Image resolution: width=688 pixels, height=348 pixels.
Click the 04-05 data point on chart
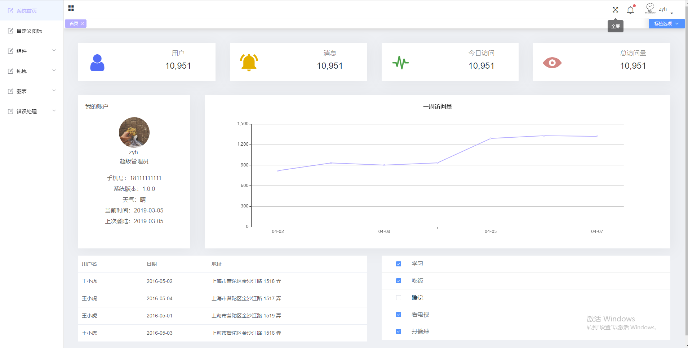click(x=491, y=138)
